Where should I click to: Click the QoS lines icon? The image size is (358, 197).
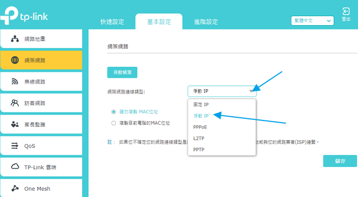pos(15,146)
